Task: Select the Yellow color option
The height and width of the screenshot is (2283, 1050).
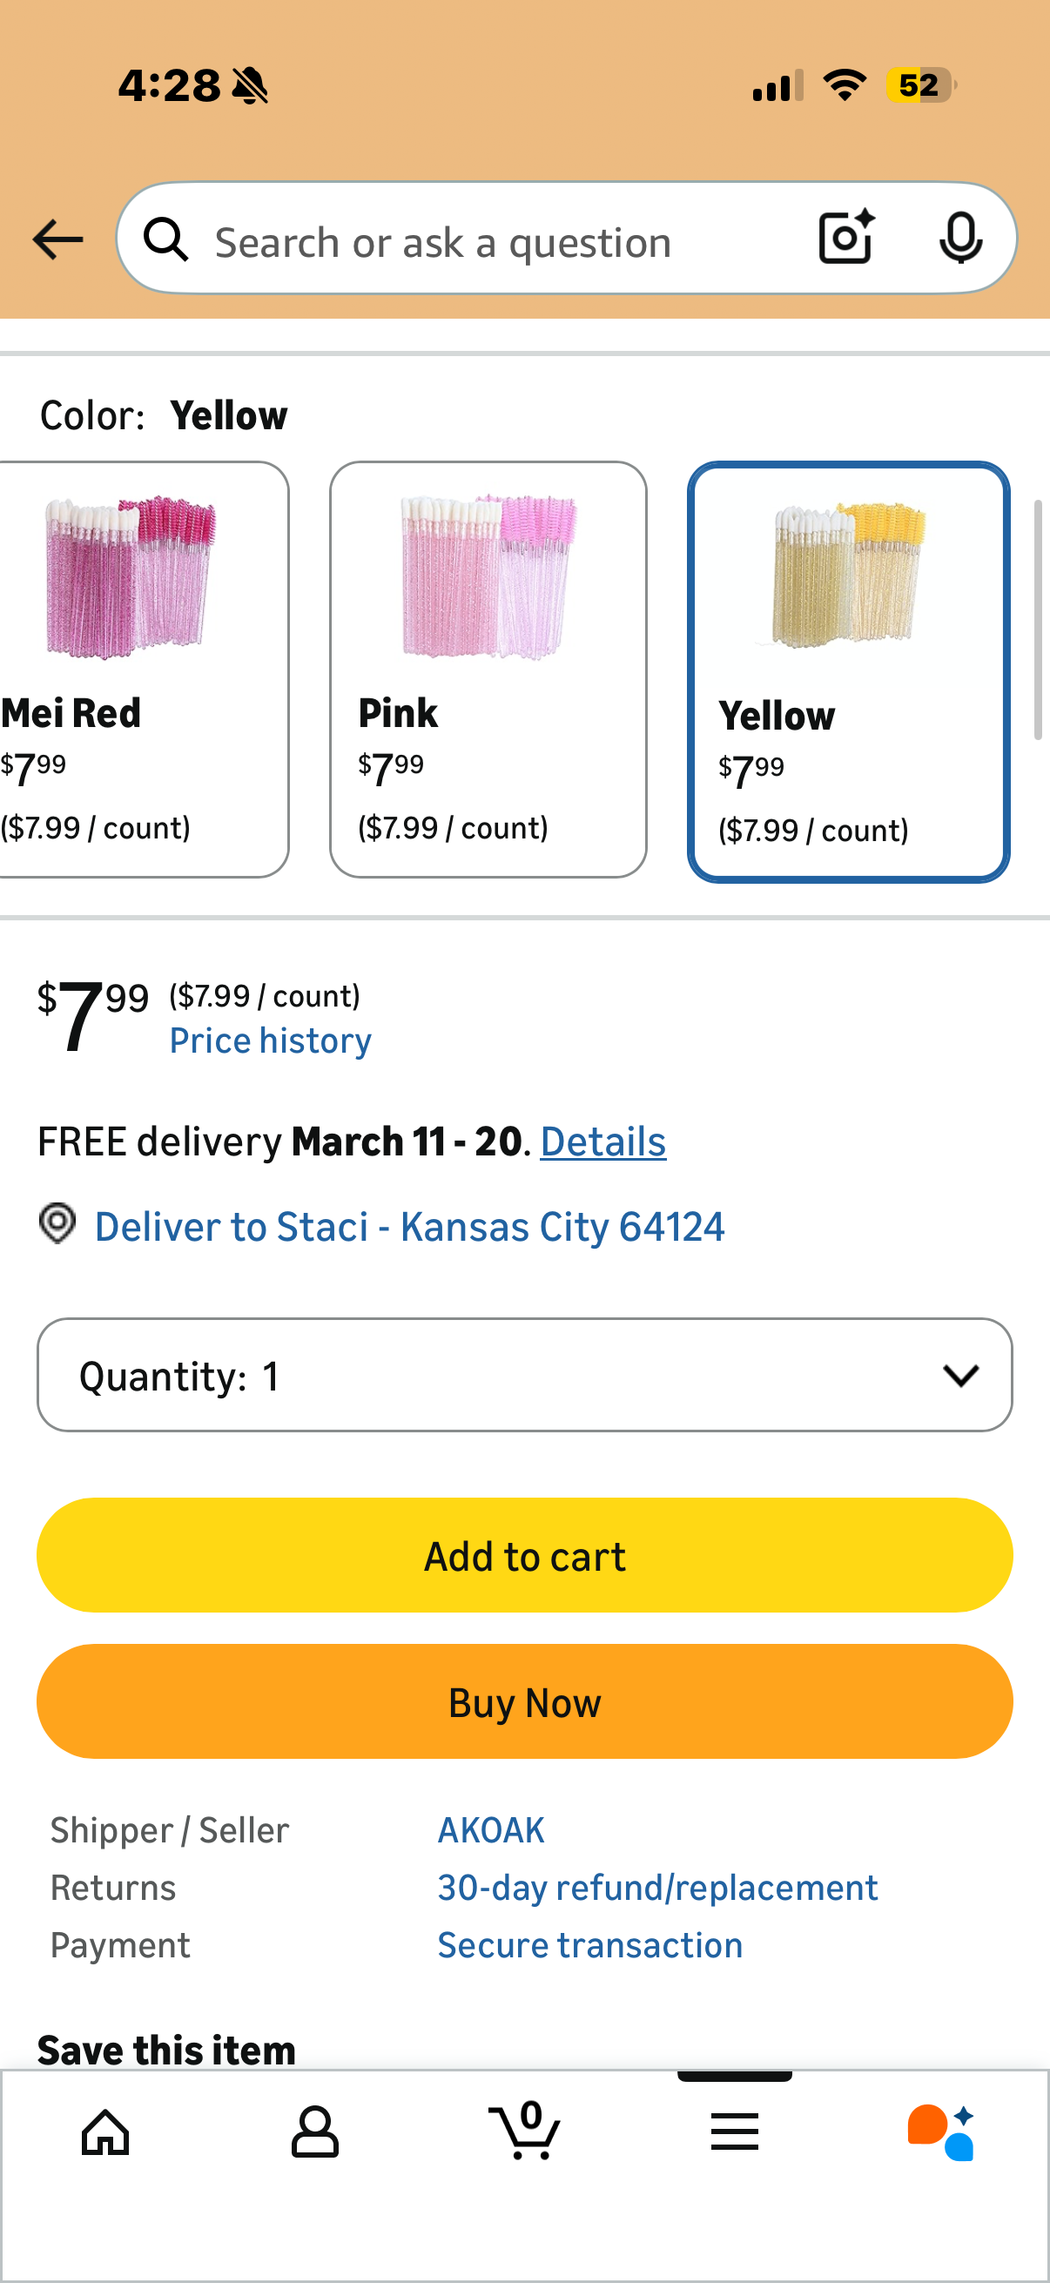Action: [848, 671]
